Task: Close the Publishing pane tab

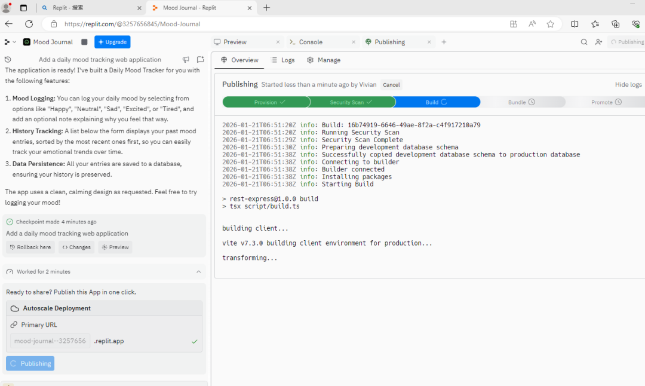Action: pos(429,42)
